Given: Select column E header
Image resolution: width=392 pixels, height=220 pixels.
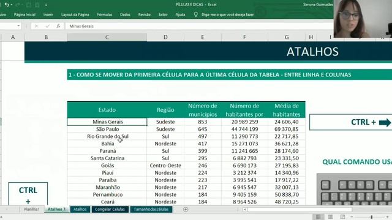Looking at the screenshot, I should point(203,37).
